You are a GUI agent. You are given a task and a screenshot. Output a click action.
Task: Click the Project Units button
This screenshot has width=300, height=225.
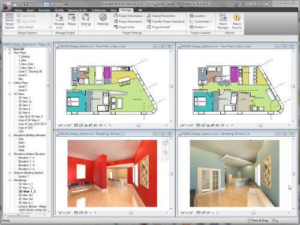pos(124,27)
